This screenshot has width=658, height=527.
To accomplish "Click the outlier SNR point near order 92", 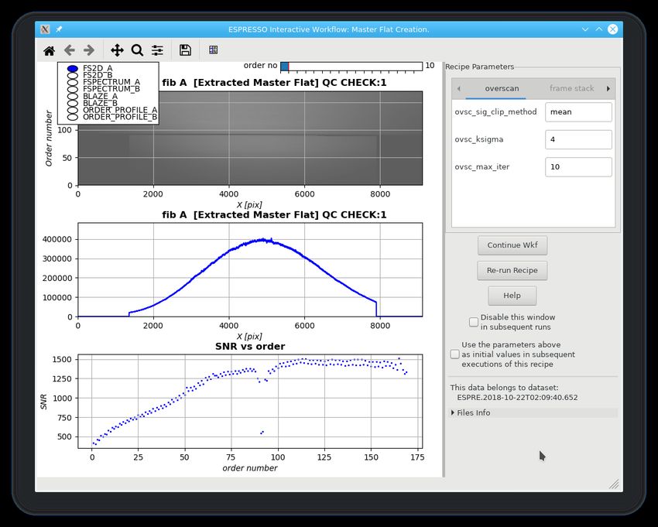I will [x=262, y=433].
